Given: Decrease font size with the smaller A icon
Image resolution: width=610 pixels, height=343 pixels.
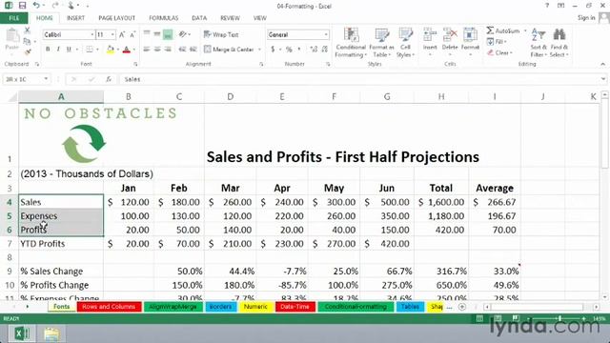Looking at the screenshot, I should [x=132, y=34].
